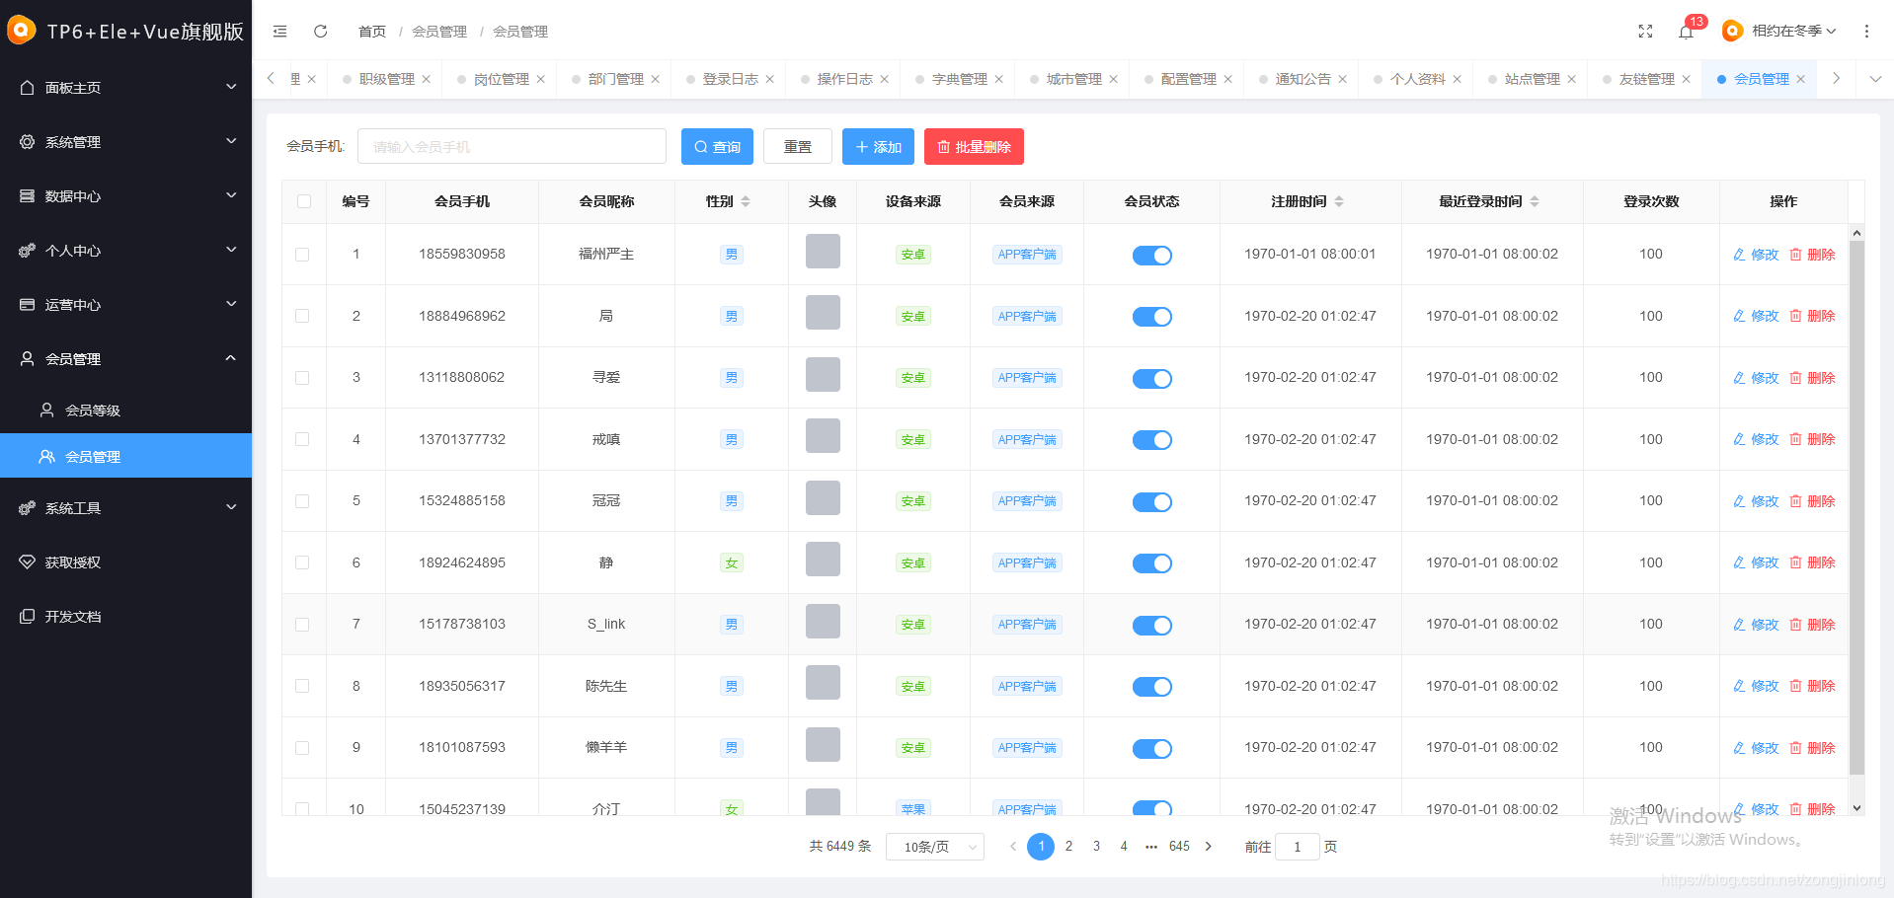Viewport: 1894px width, 898px height.
Task: Check the row 1 checkbox for 18559830958
Action: tap(302, 255)
